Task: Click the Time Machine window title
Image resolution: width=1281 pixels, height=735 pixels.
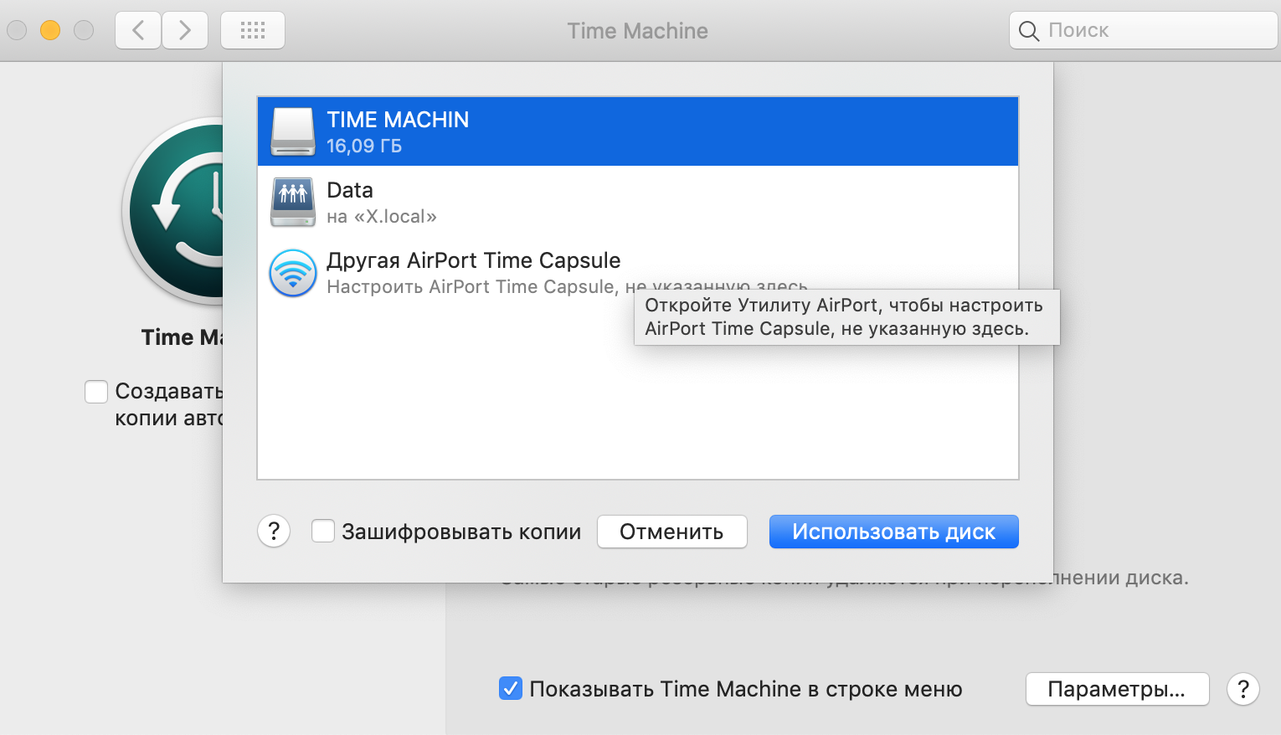Action: pos(638,31)
